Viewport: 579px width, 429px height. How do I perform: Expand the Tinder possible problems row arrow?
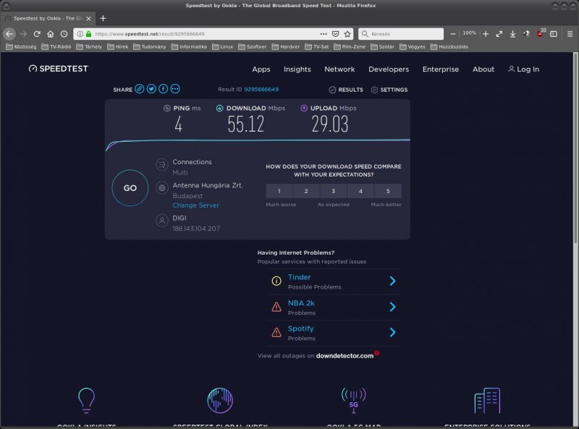tap(392, 281)
